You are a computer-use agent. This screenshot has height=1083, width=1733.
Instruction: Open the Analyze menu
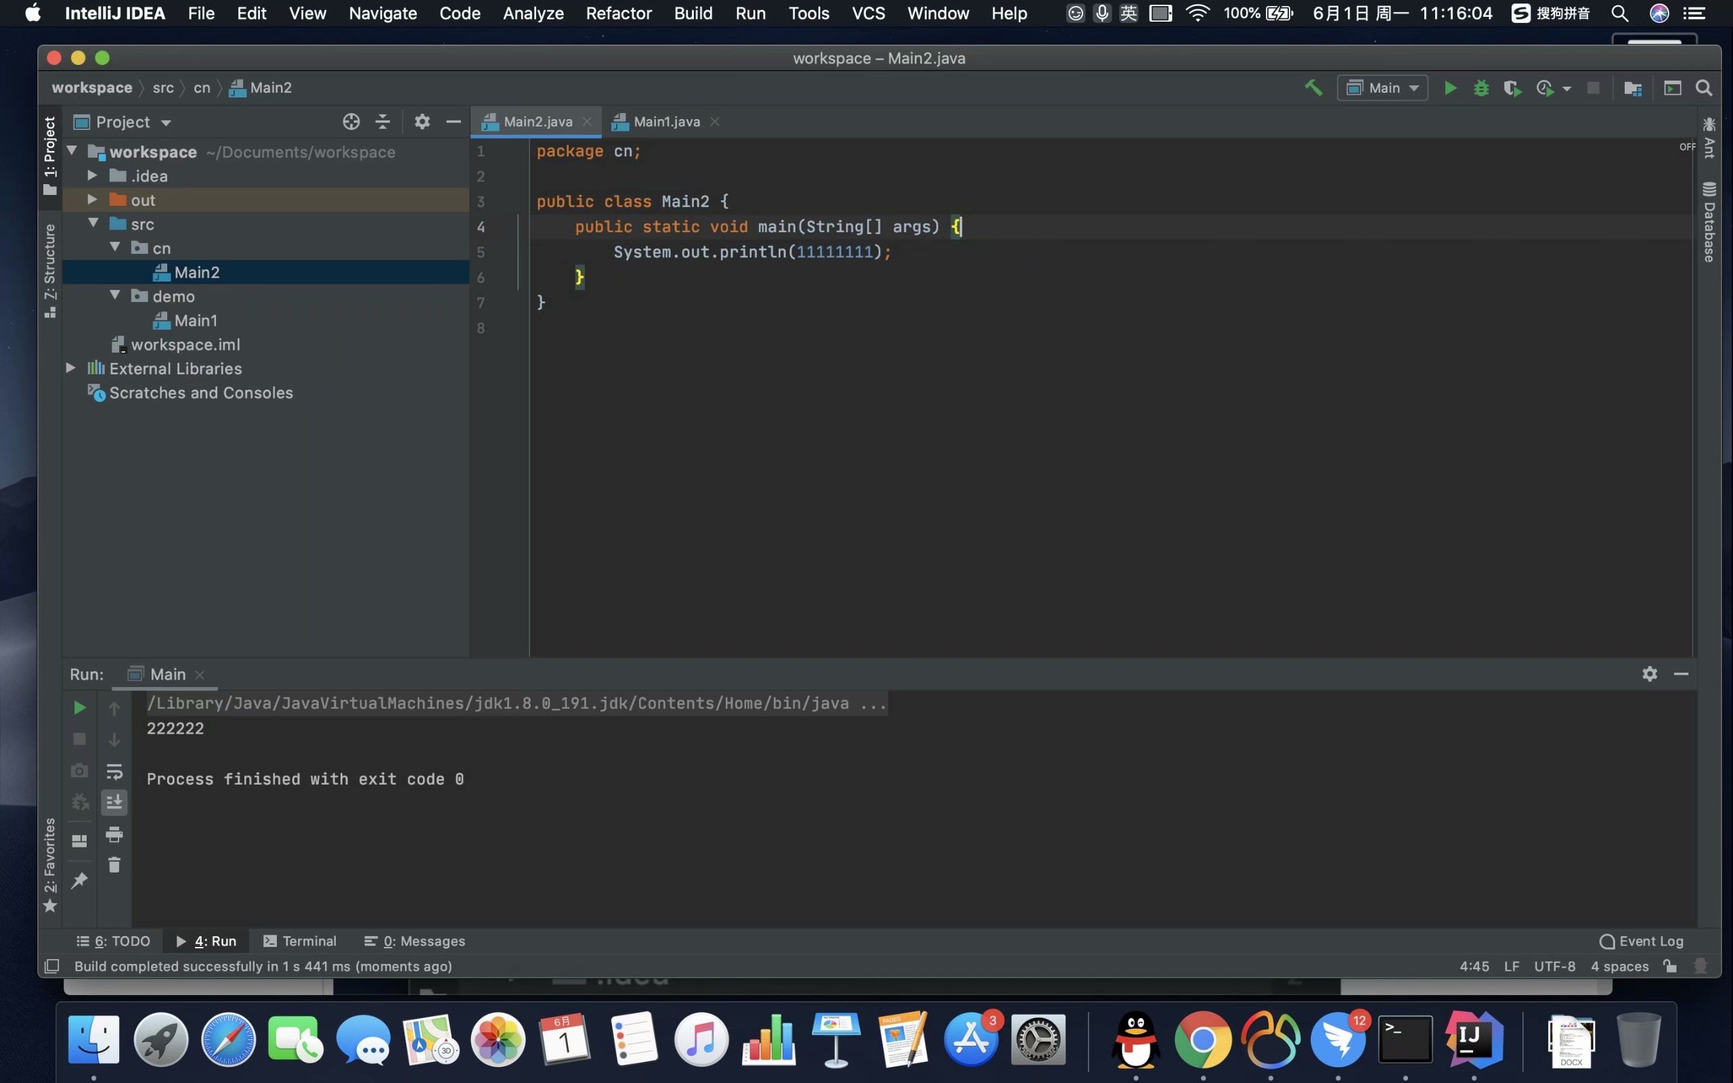pos(533,13)
